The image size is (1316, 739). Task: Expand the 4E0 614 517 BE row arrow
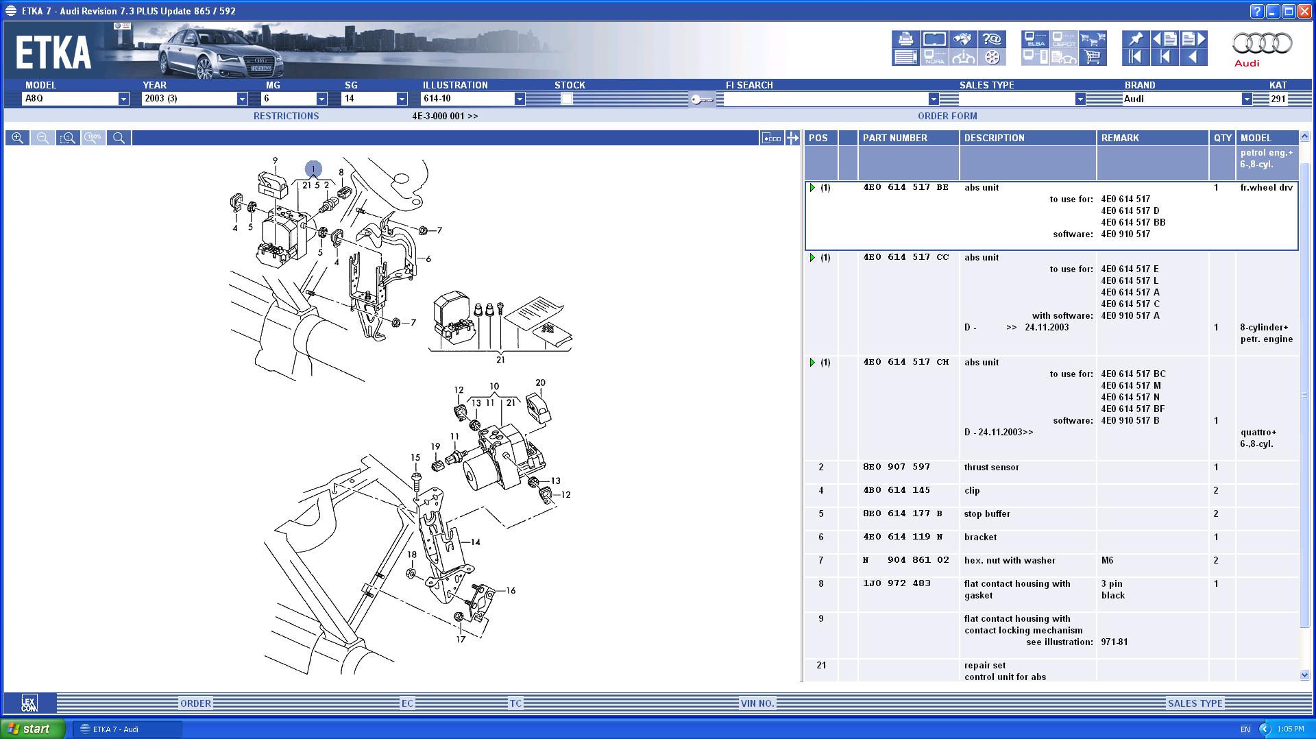tap(813, 187)
